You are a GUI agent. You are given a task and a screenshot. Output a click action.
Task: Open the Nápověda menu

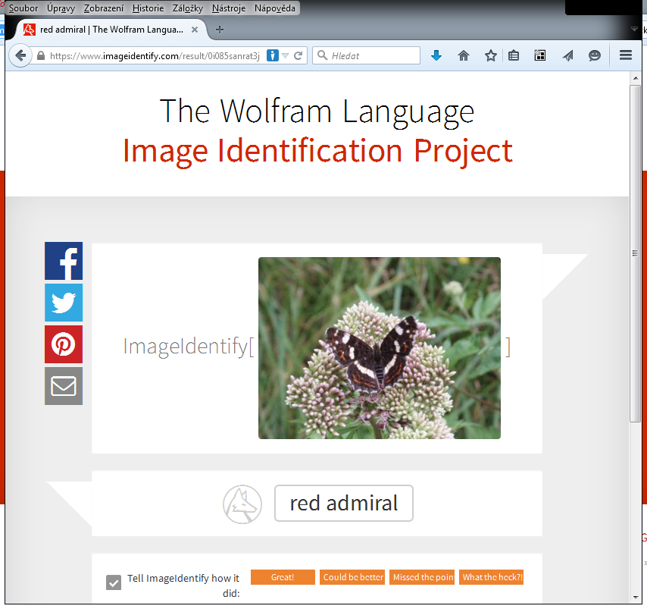pyautogui.click(x=275, y=8)
